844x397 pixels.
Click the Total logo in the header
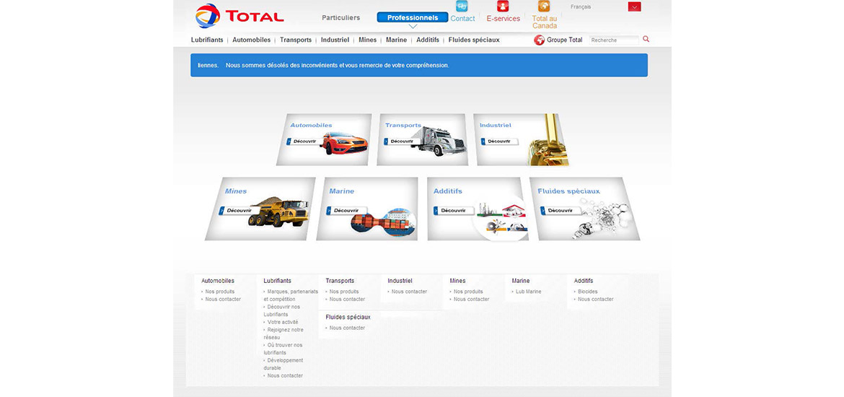(x=239, y=16)
